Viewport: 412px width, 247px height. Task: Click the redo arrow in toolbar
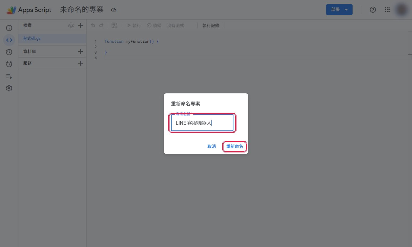pyautogui.click(x=101, y=26)
